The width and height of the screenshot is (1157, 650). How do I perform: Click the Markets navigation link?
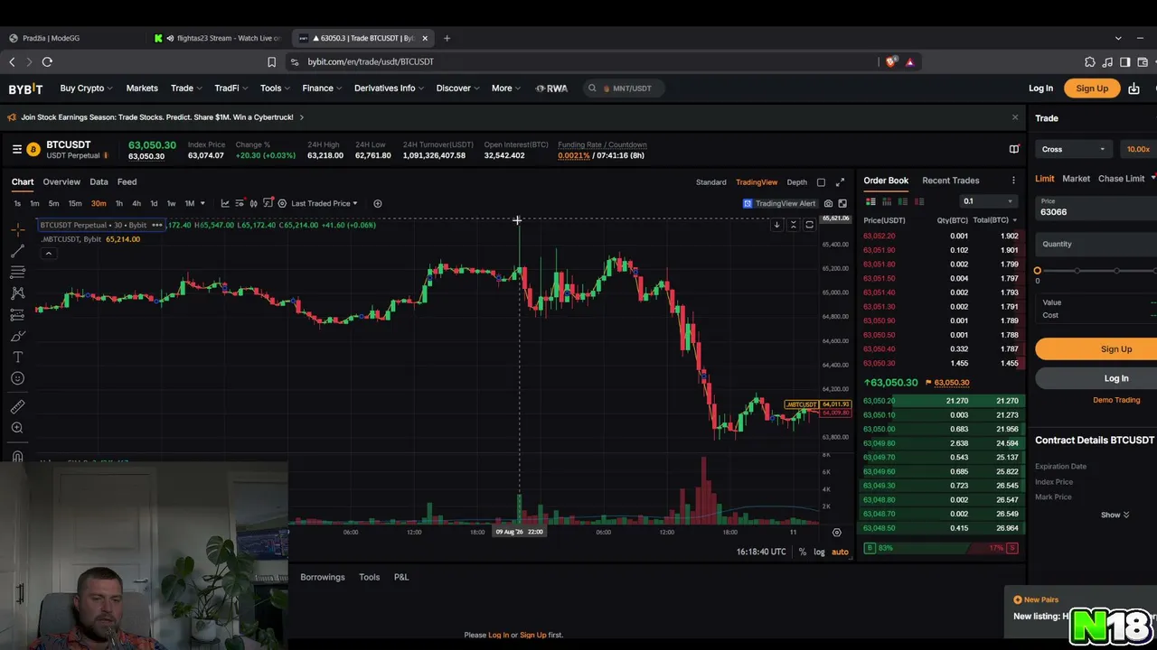tap(142, 88)
